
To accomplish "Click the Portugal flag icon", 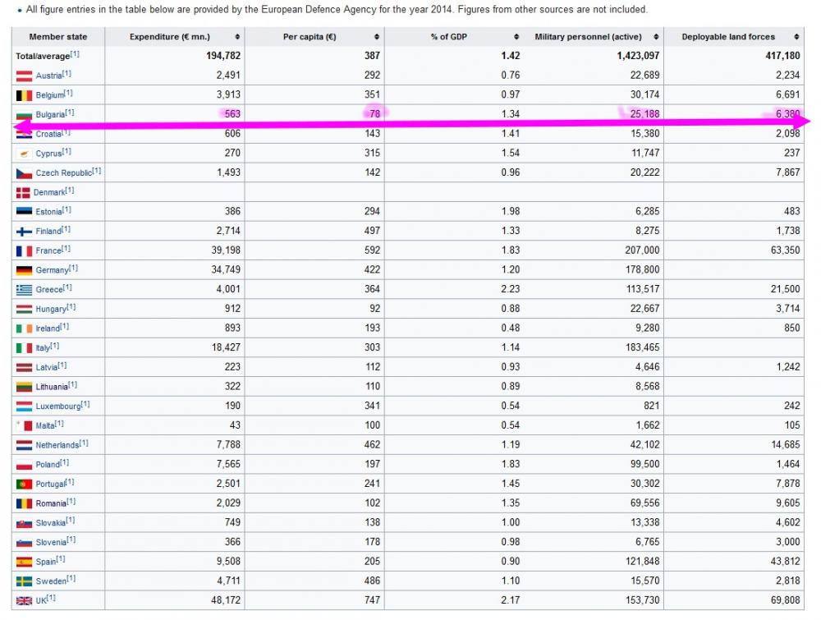I will point(24,485).
